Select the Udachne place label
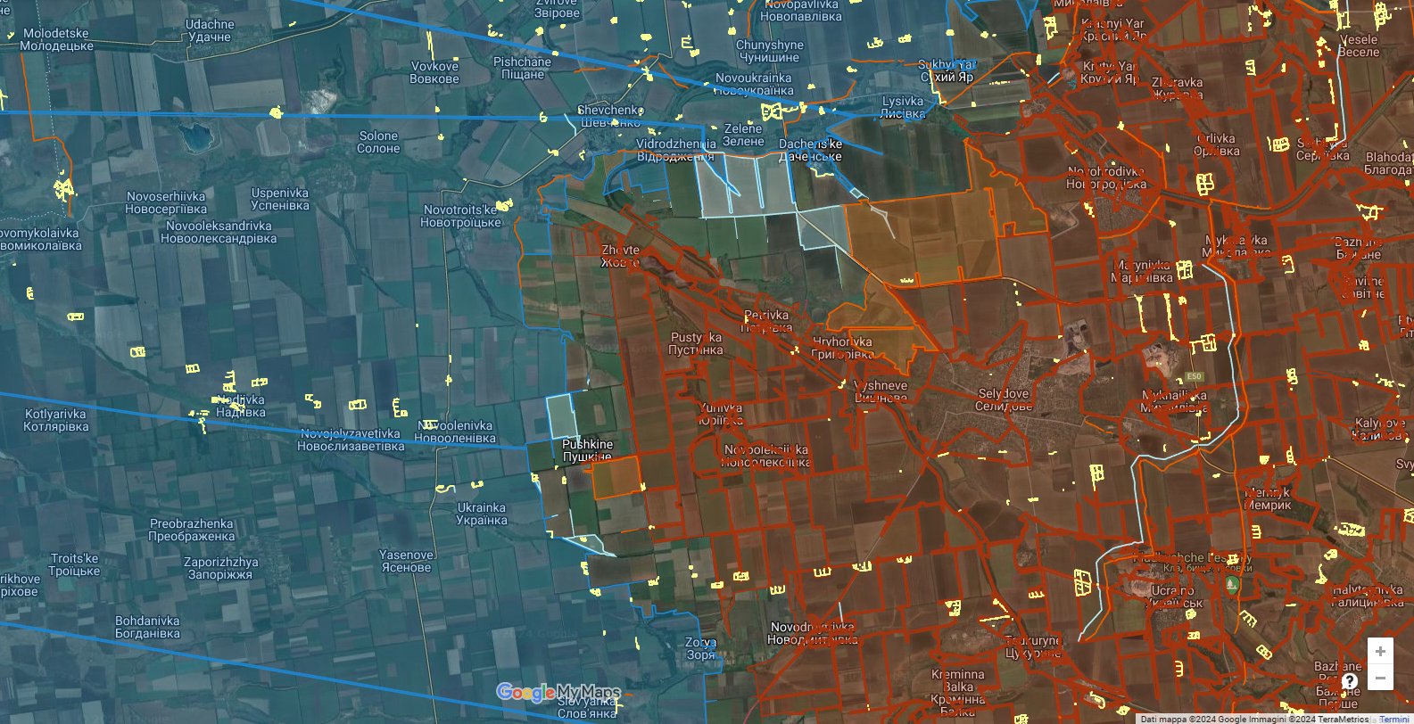The image size is (1414, 724). (210, 30)
